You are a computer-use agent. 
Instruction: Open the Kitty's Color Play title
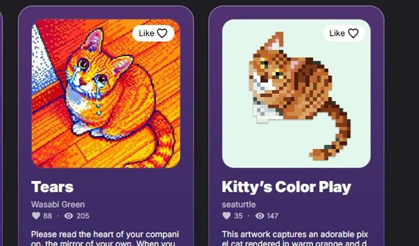pos(286,187)
